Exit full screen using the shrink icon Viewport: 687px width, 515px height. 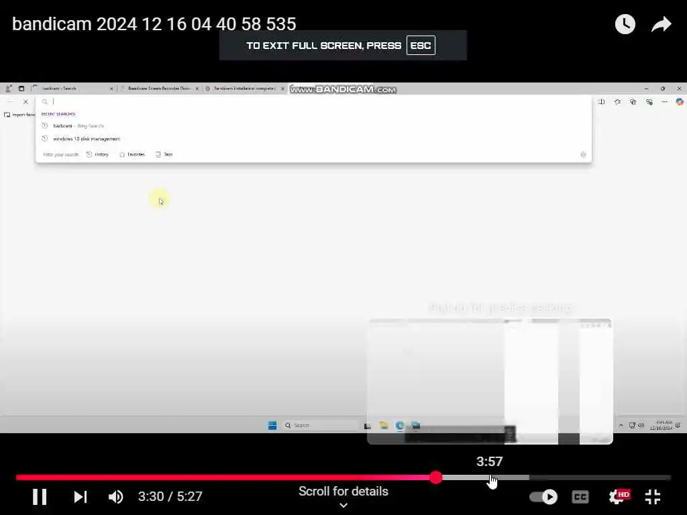click(653, 497)
